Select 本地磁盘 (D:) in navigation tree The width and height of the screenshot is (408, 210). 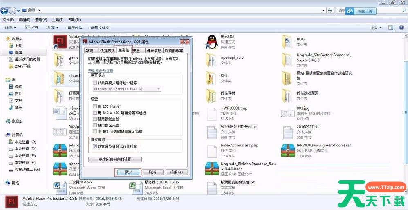(x=25, y=149)
